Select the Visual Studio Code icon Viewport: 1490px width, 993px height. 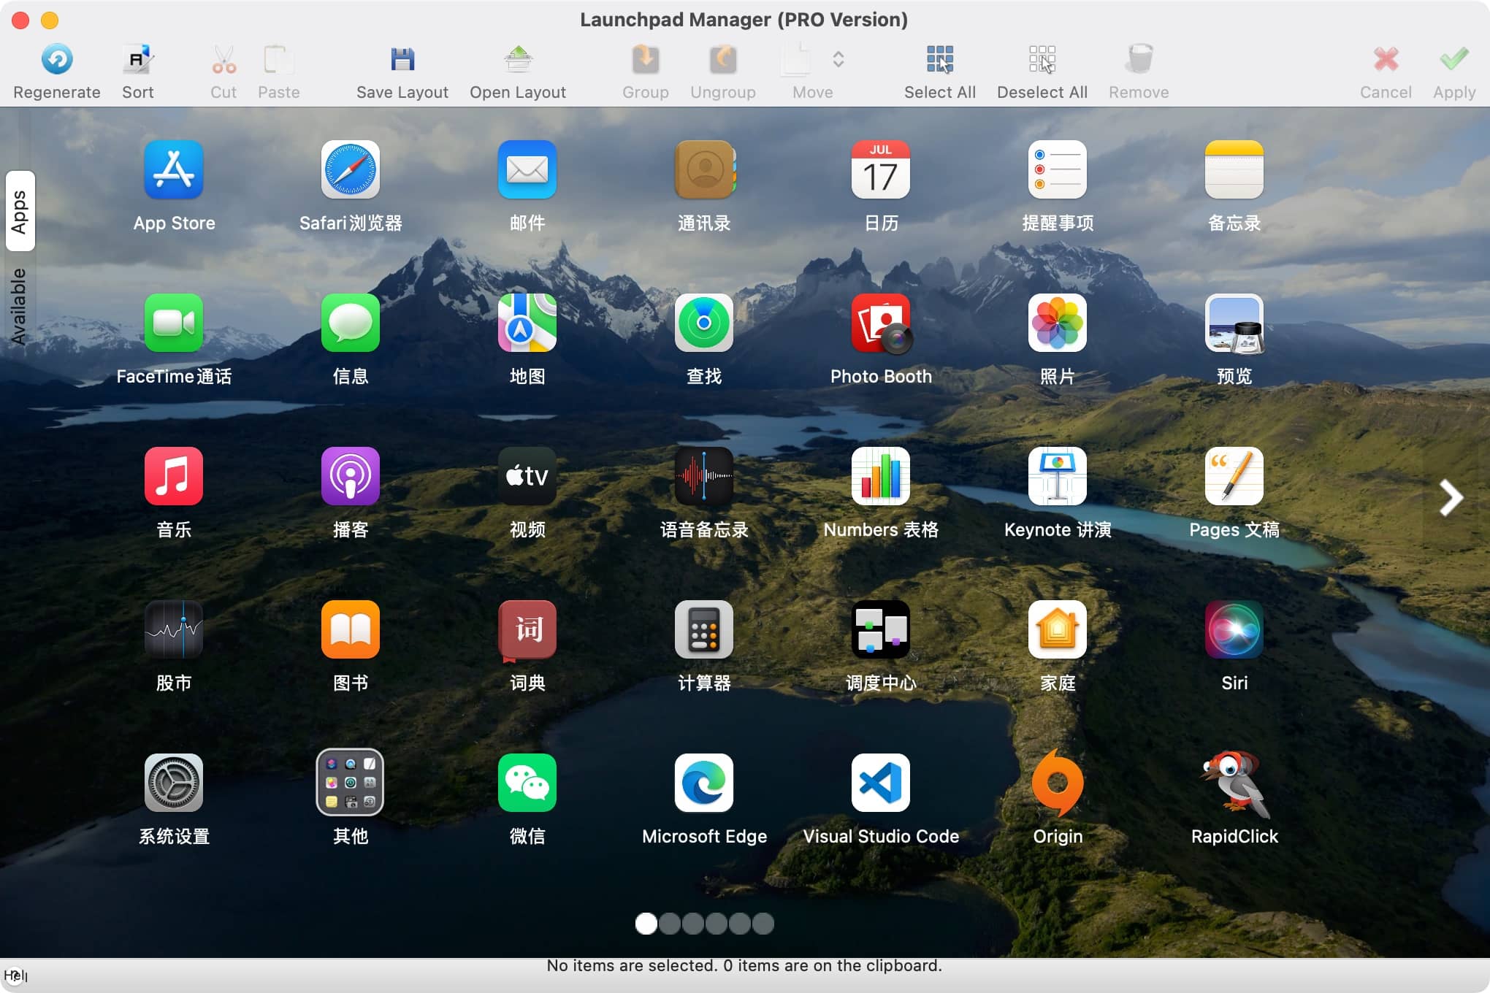(x=881, y=783)
